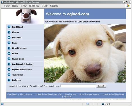Click the arrow icon beside Giving Blood
The width and height of the screenshot is (132, 106).
(9, 59)
